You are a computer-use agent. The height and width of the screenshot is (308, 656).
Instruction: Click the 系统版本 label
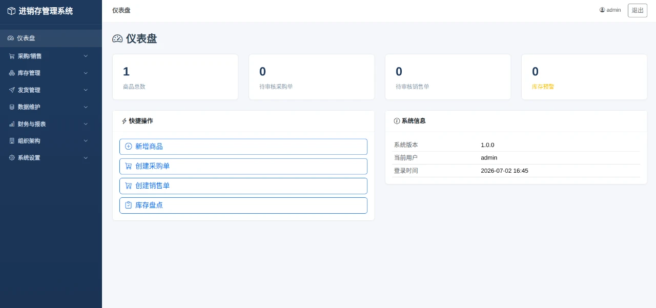[406, 145]
